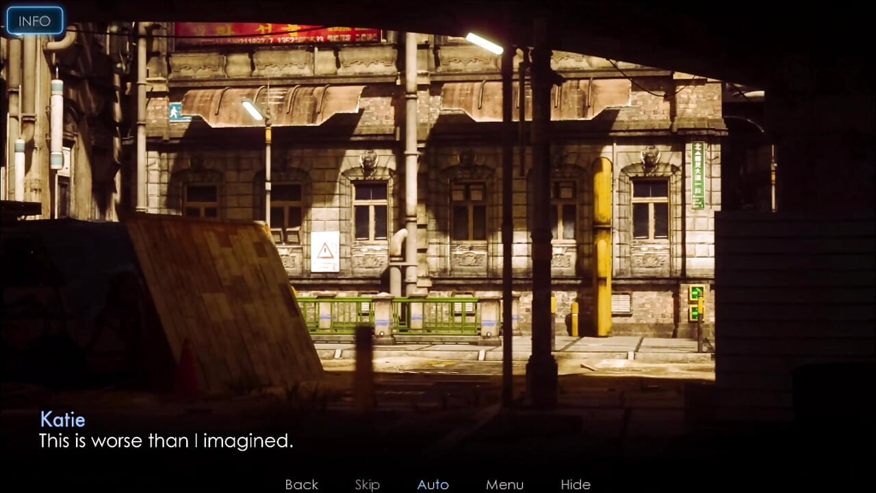Click the warning triangle sign on the wall
The image size is (876, 493).
[325, 251]
